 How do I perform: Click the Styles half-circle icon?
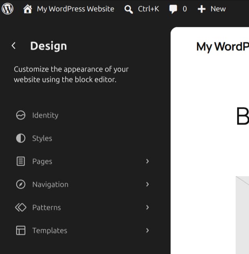(x=21, y=138)
